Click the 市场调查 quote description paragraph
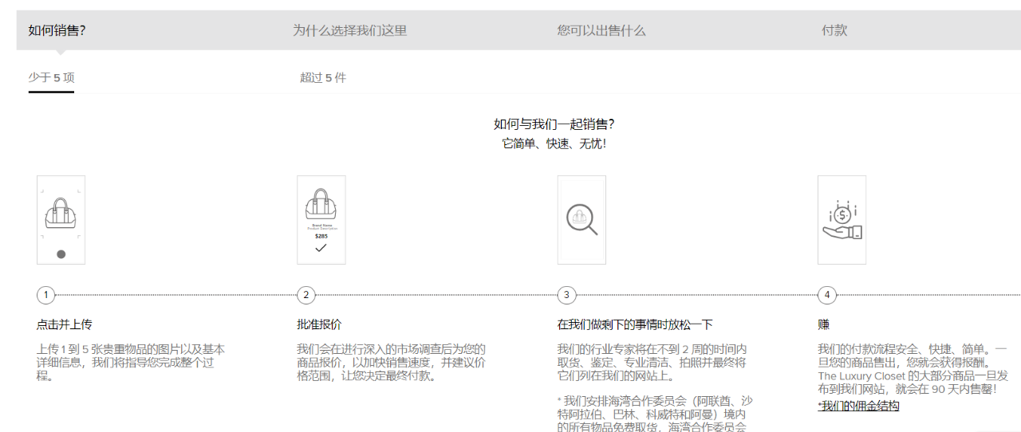The image size is (1021, 432). [391, 362]
